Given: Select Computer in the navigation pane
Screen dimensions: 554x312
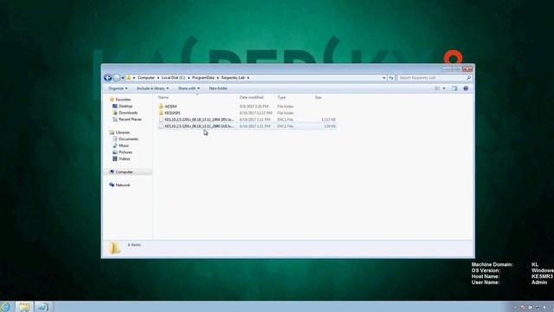Looking at the screenshot, I should pyautogui.click(x=125, y=172).
